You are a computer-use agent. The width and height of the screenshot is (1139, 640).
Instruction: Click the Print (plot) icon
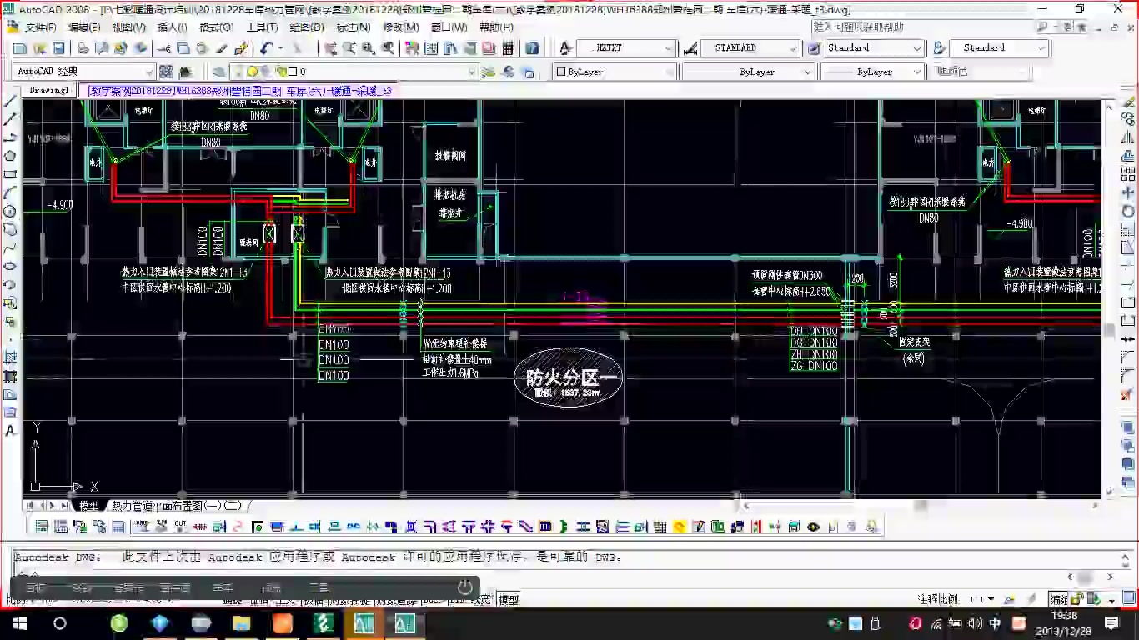coord(83,48)
